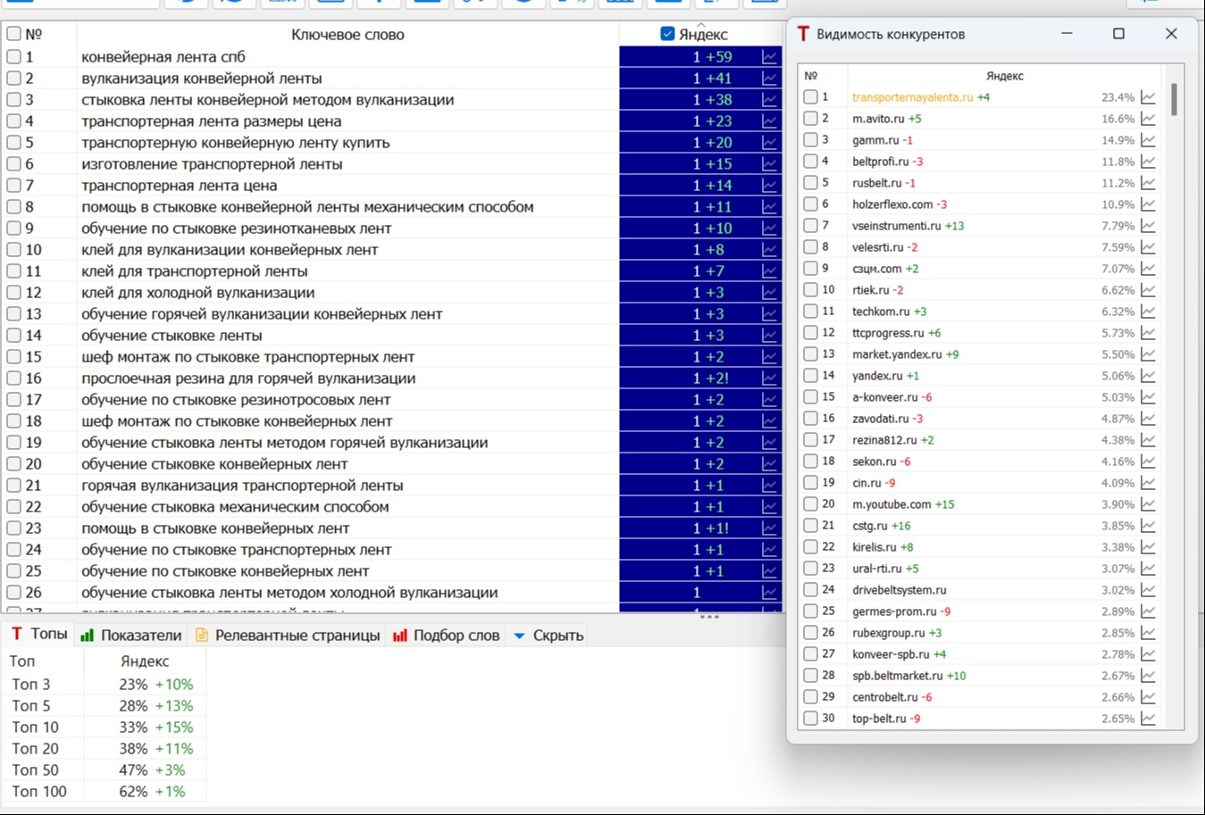Check the box for keyword row 1
The height and width of the screenshot is (815, 1205).
point(13,56)
